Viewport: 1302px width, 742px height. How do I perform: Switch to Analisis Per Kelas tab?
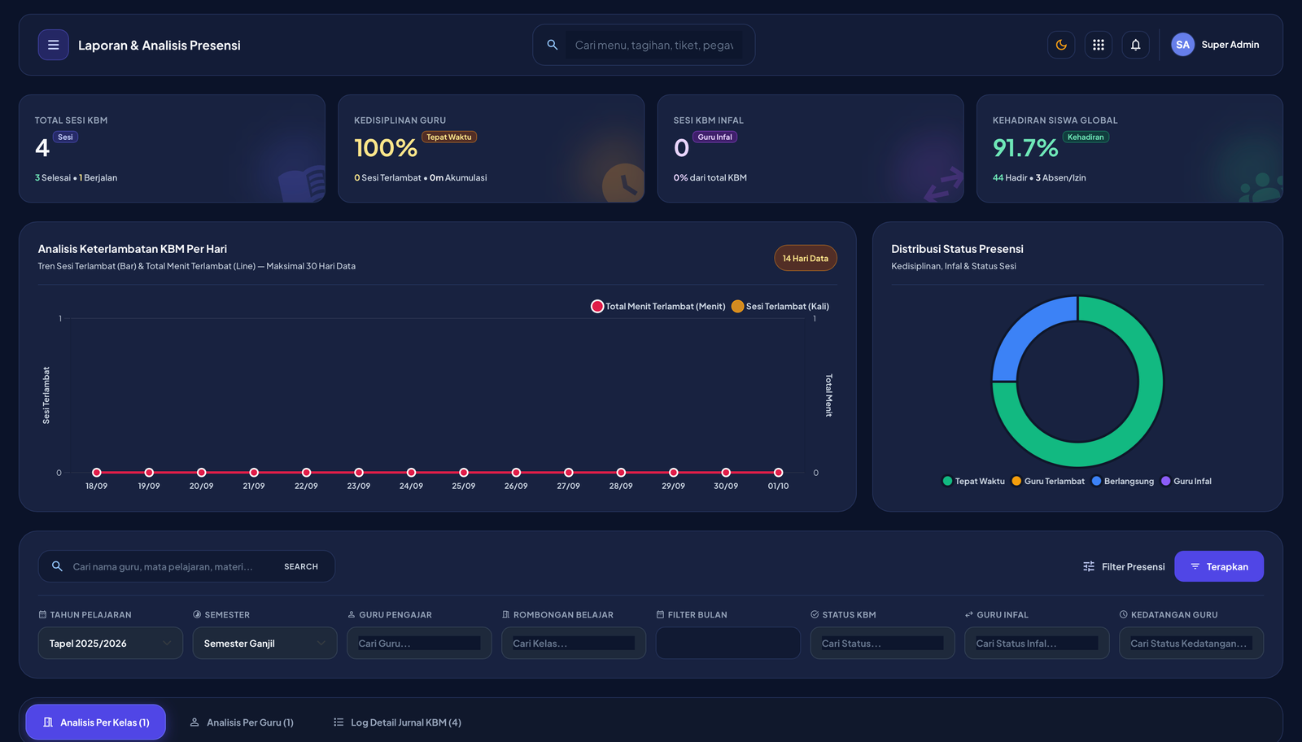(x=96, y=722)
